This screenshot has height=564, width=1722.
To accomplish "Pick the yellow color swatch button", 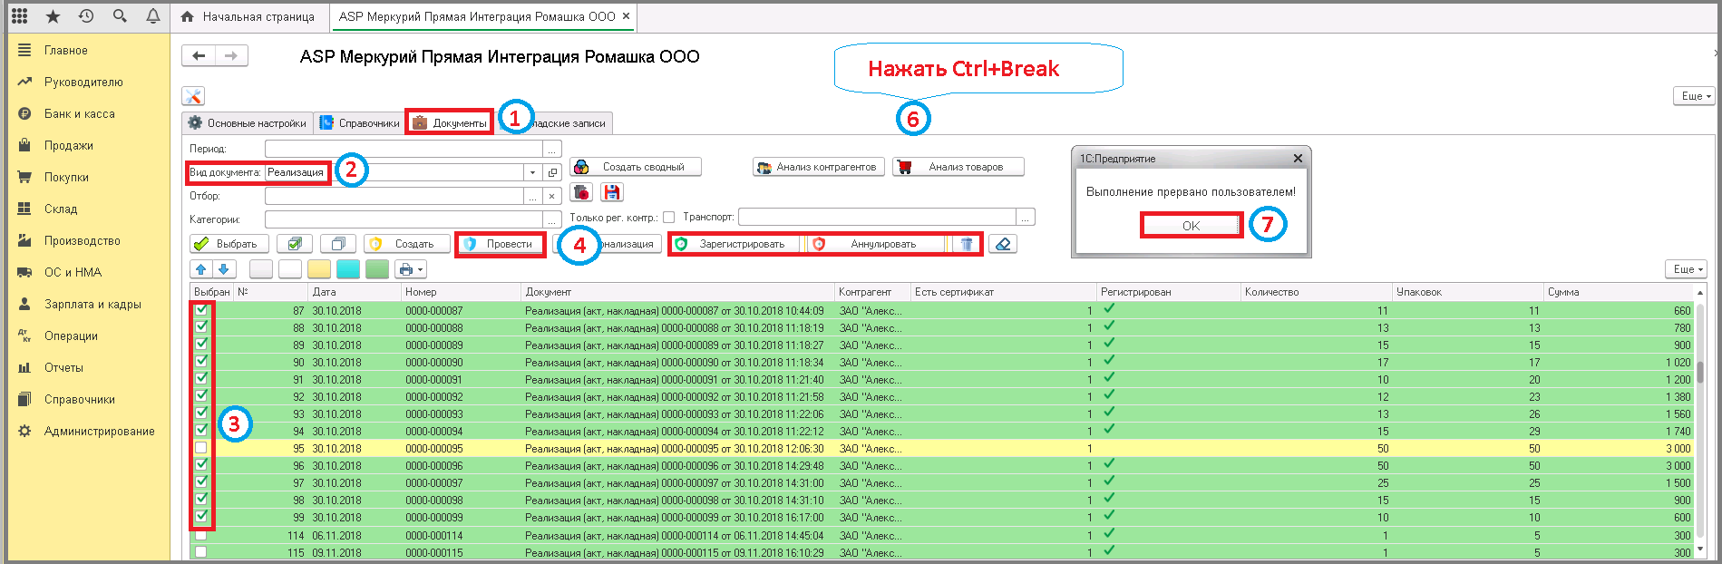I will tap(319, 269).
